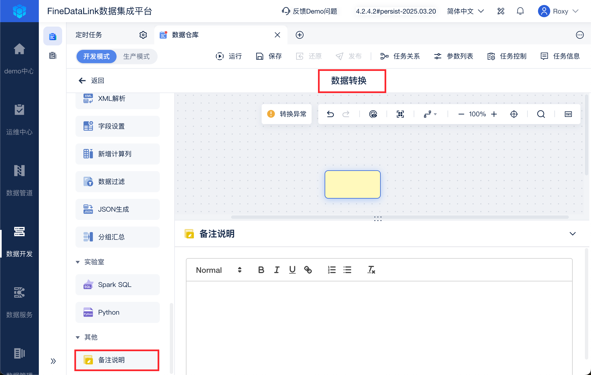This screenshot has width=591, height=375.
Task: Click the 转换异常 warning button
Action: (287, 114)
